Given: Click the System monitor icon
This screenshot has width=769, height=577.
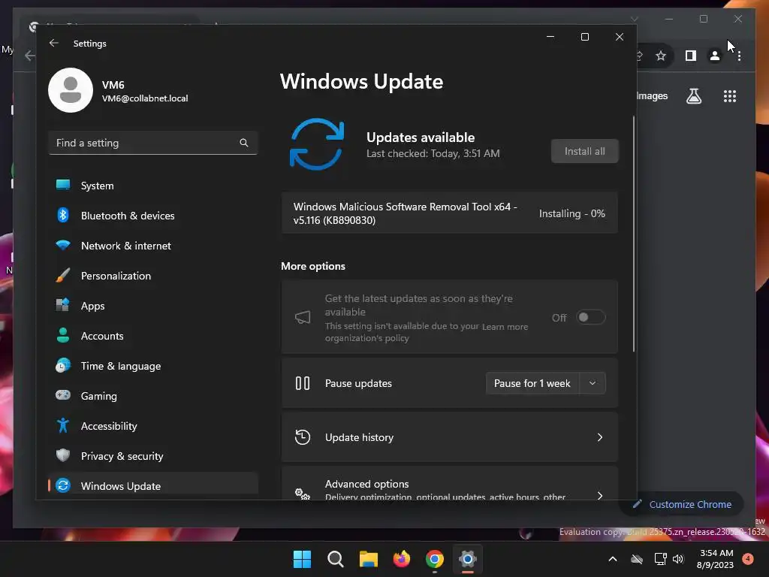Looking at the screenshot, I should (63, 185).
